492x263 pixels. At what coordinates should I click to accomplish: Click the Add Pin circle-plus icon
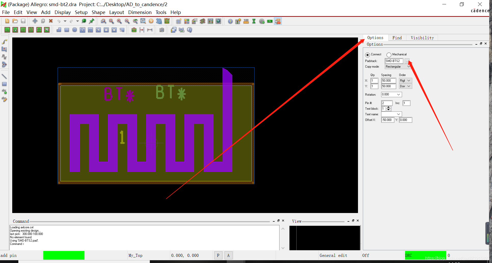click(x=262, y=21)
